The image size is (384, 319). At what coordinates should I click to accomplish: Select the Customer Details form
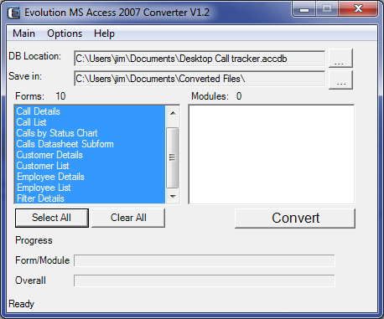click(x=90, y=155)
